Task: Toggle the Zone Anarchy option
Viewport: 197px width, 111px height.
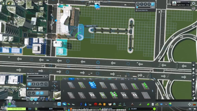Action: click(142, 10)
